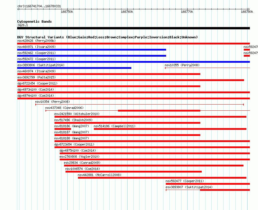The width and height of the screenshot is (258, 210).
Task: Open esv3893806 (Suktitipat2014) variant label
Action: point(41,65)
